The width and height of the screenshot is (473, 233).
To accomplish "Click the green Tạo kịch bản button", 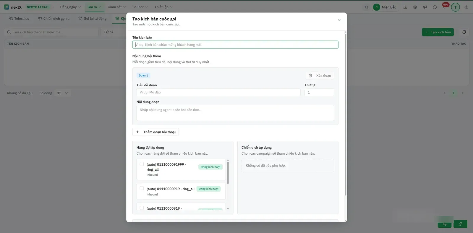I will click(438, 32).
